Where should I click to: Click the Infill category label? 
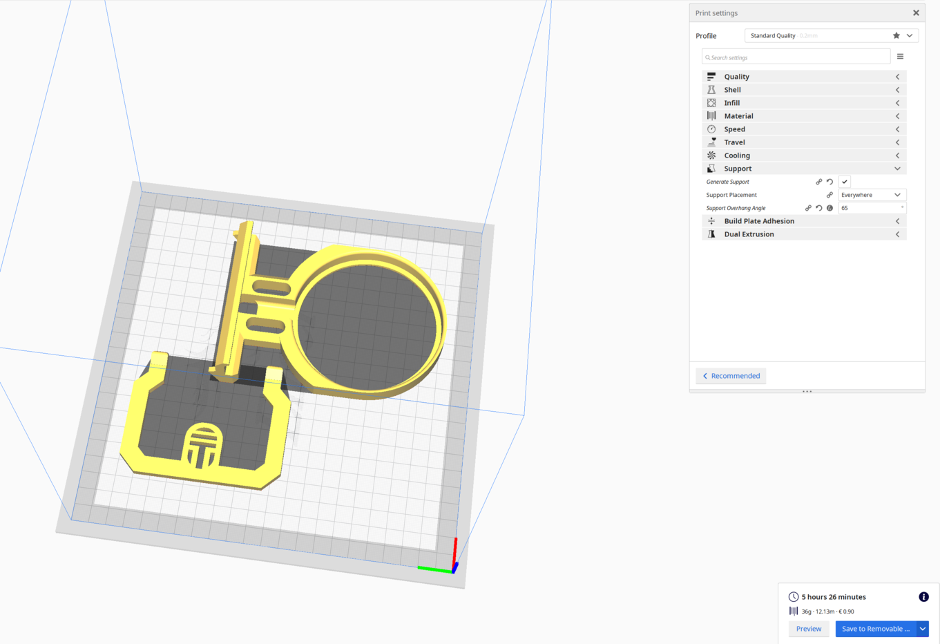click(732, 103)
